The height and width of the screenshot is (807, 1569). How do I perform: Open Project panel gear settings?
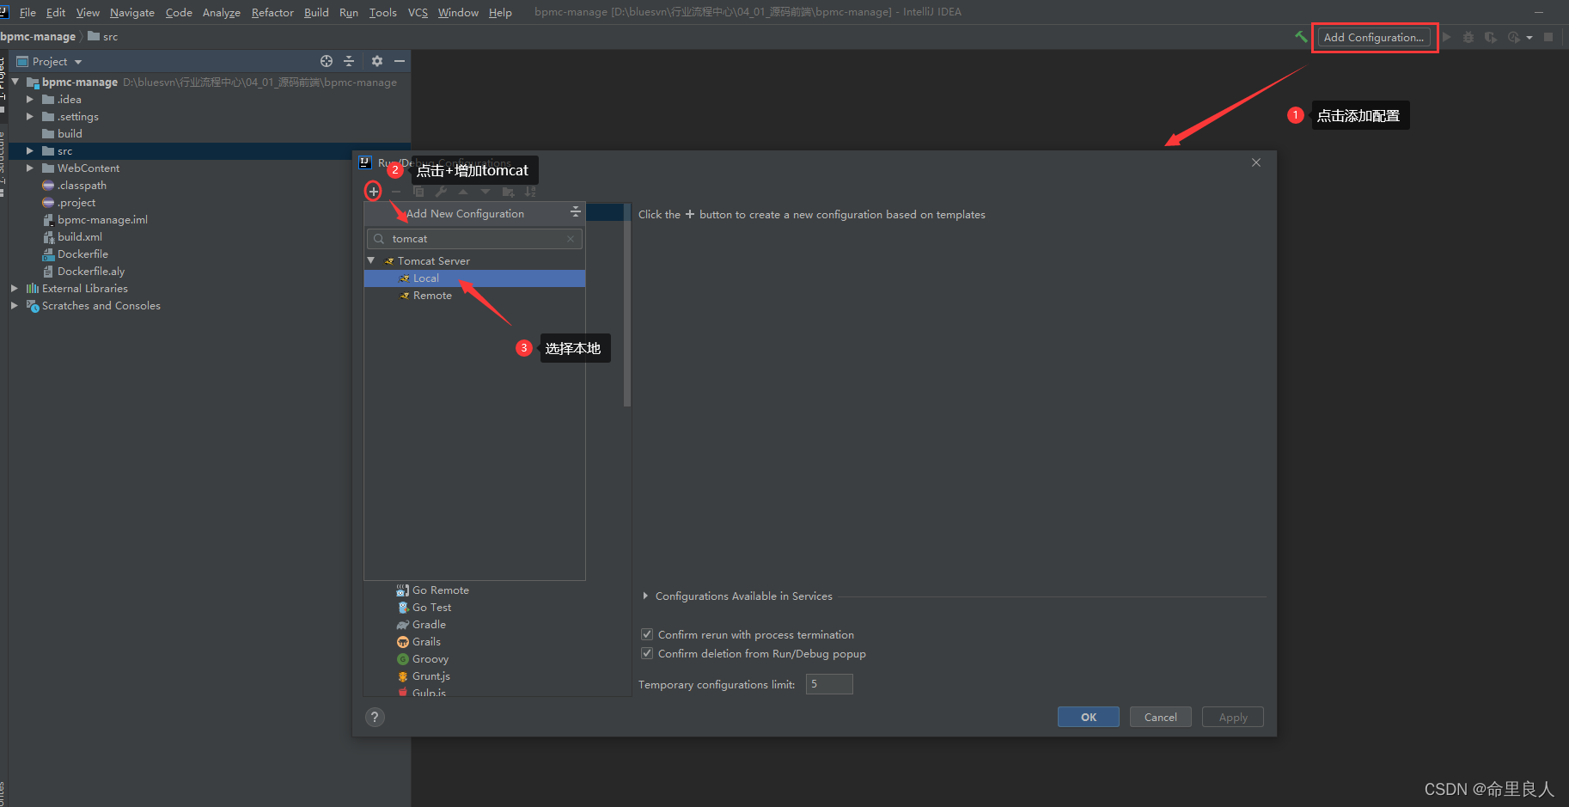(x=377, y=61)
